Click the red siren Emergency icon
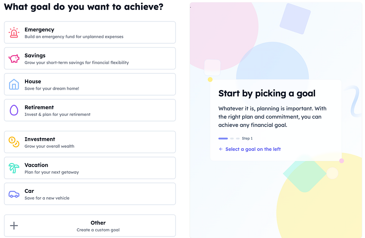The image size is (365, 238). tap(14, 33)
